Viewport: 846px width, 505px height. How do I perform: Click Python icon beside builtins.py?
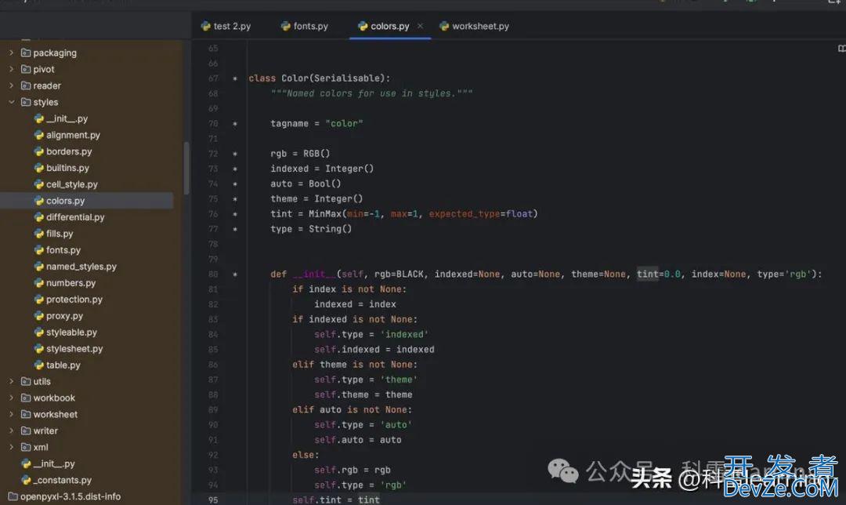tap(39, 168)
